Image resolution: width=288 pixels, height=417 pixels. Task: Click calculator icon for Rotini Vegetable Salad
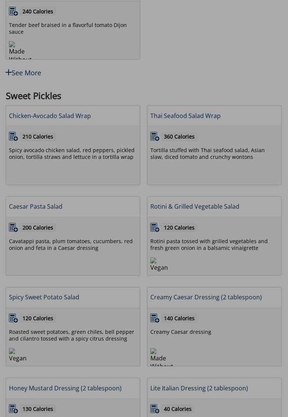(x=155, y=228)
